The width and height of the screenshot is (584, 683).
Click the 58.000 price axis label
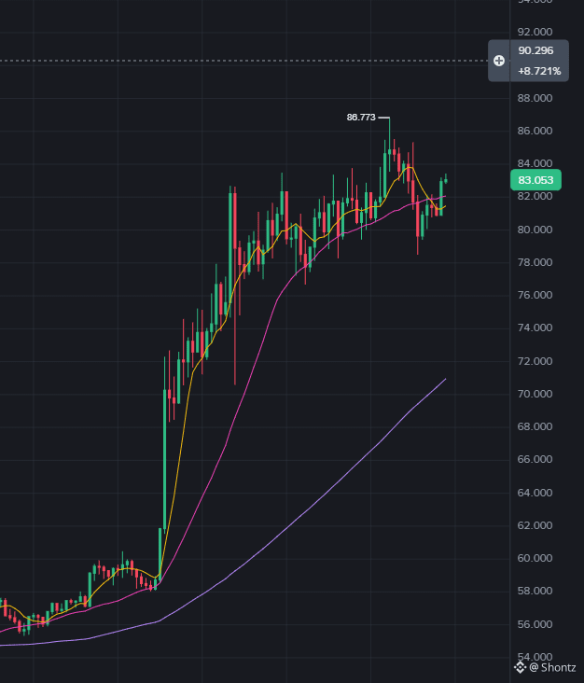point(535,591)
